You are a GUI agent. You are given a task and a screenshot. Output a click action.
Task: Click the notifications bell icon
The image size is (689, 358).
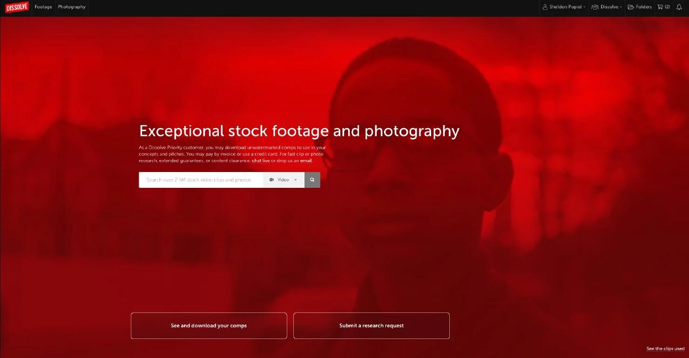tap(679, 7)
